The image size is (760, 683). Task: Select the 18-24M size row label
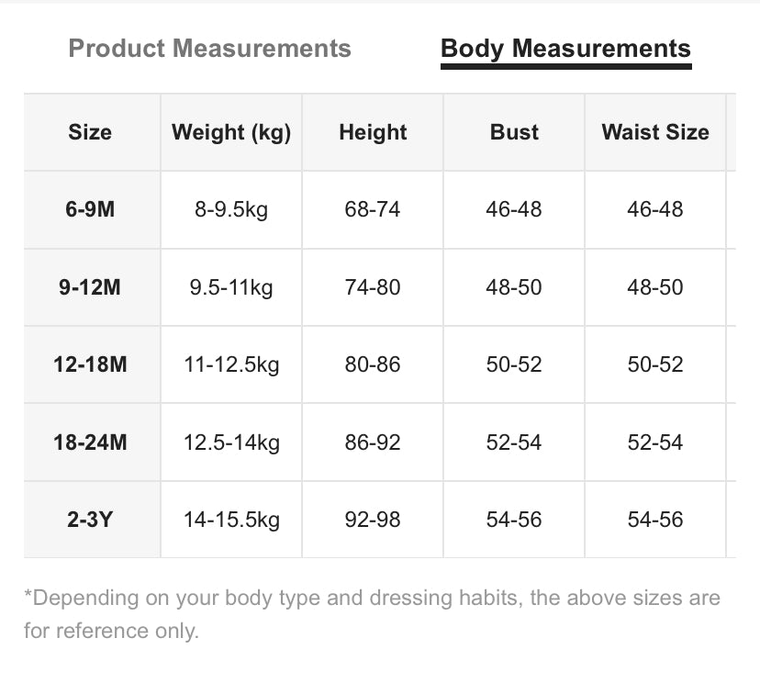coord(90,442)
